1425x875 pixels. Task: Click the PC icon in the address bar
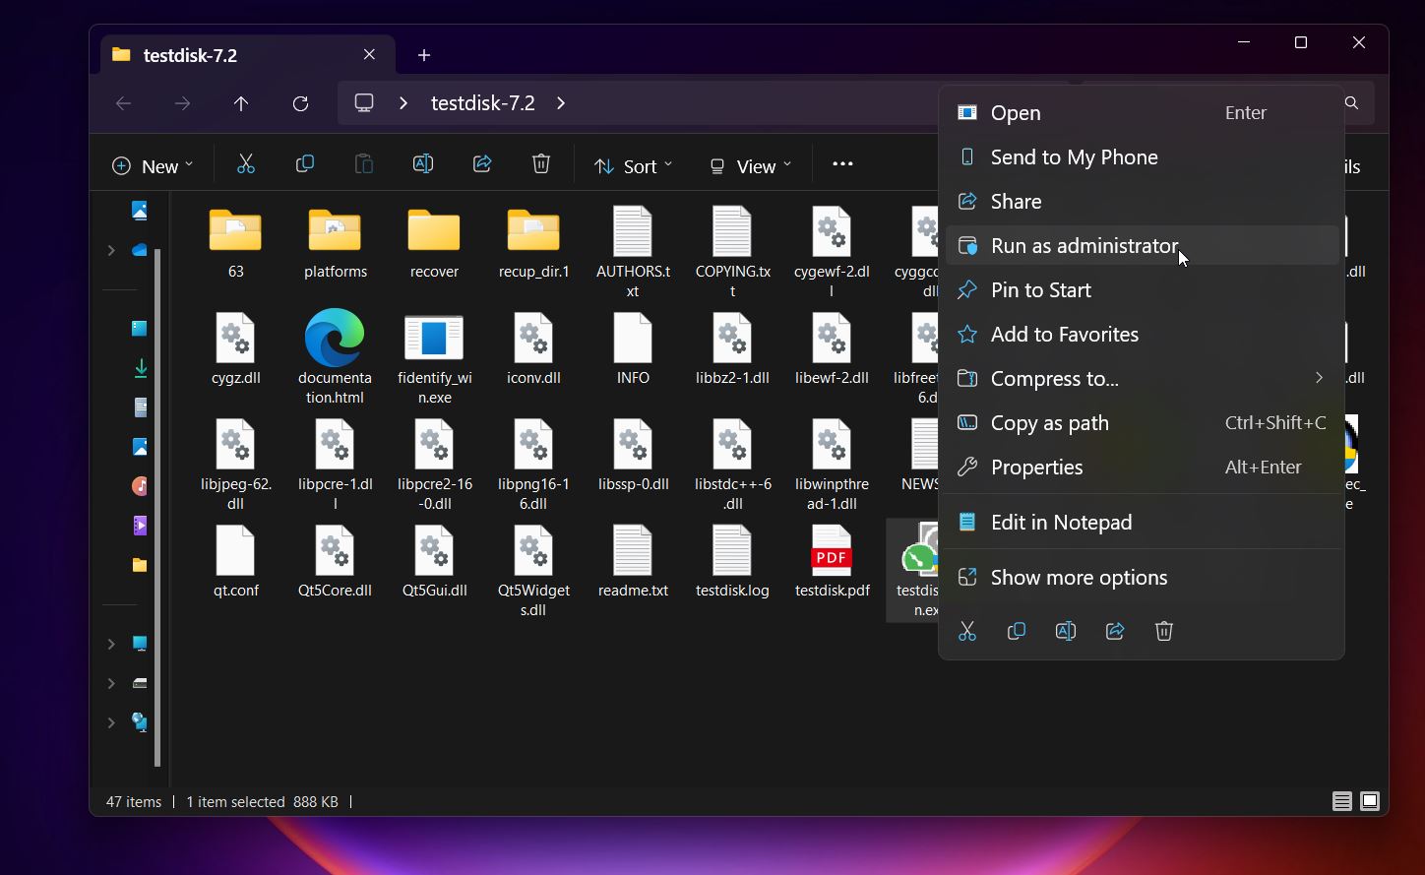coord(365,103)
